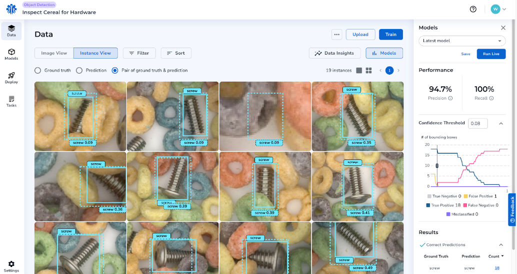
Task: Open the three-dot more options menu
Action: (336, 35)
